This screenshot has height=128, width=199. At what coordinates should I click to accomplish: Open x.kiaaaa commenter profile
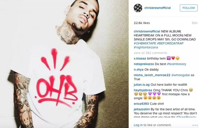pos(140,58)
